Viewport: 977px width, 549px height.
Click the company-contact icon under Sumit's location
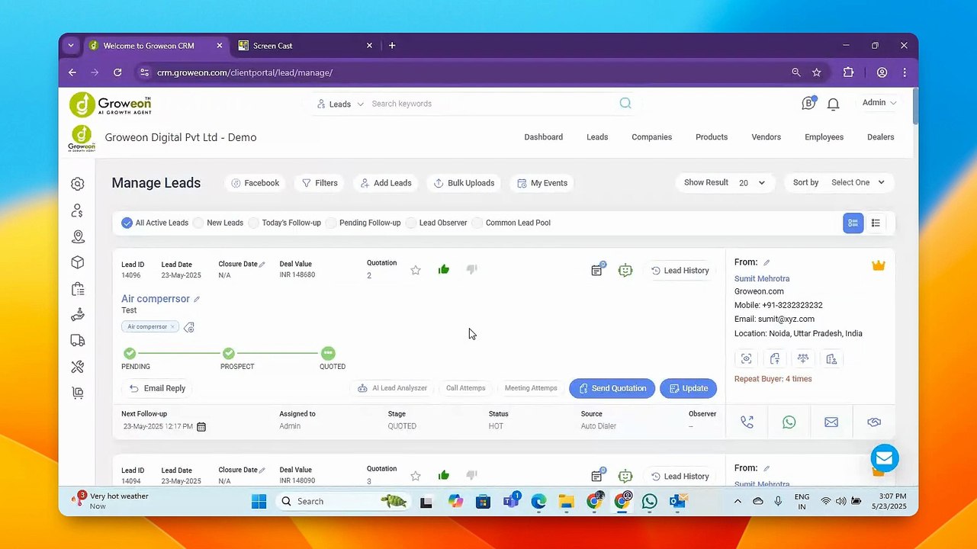tap(831, 358)
